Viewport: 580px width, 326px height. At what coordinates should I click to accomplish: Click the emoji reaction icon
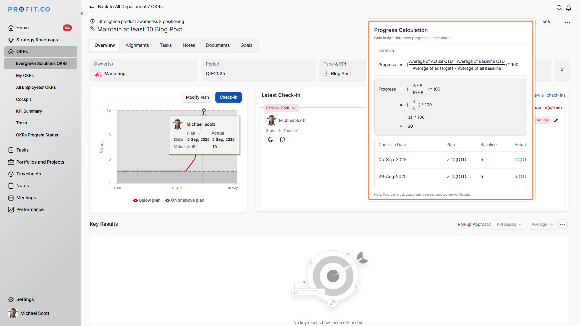[271, 139]
